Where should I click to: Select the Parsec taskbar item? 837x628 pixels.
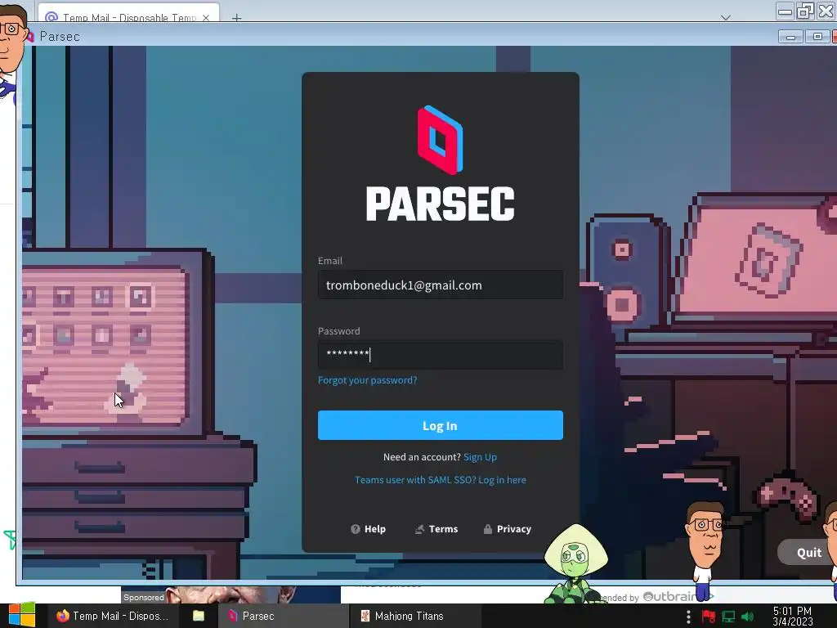click(x=283, y=617)
